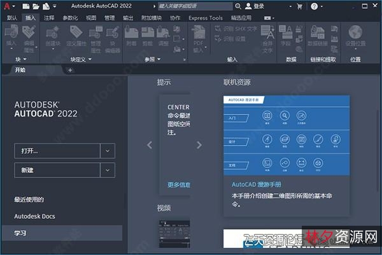
Task: Click the 识别设置 tool
Action: pos(230,39)
